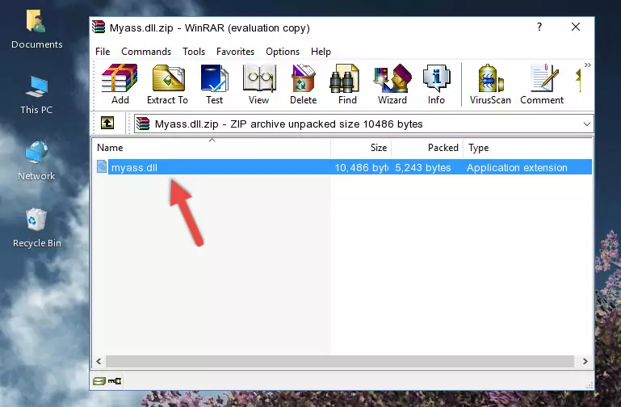Viewport: 621px width, 407px height.
Task: Start VirusScan on archive
Action: tap(490, 84)
